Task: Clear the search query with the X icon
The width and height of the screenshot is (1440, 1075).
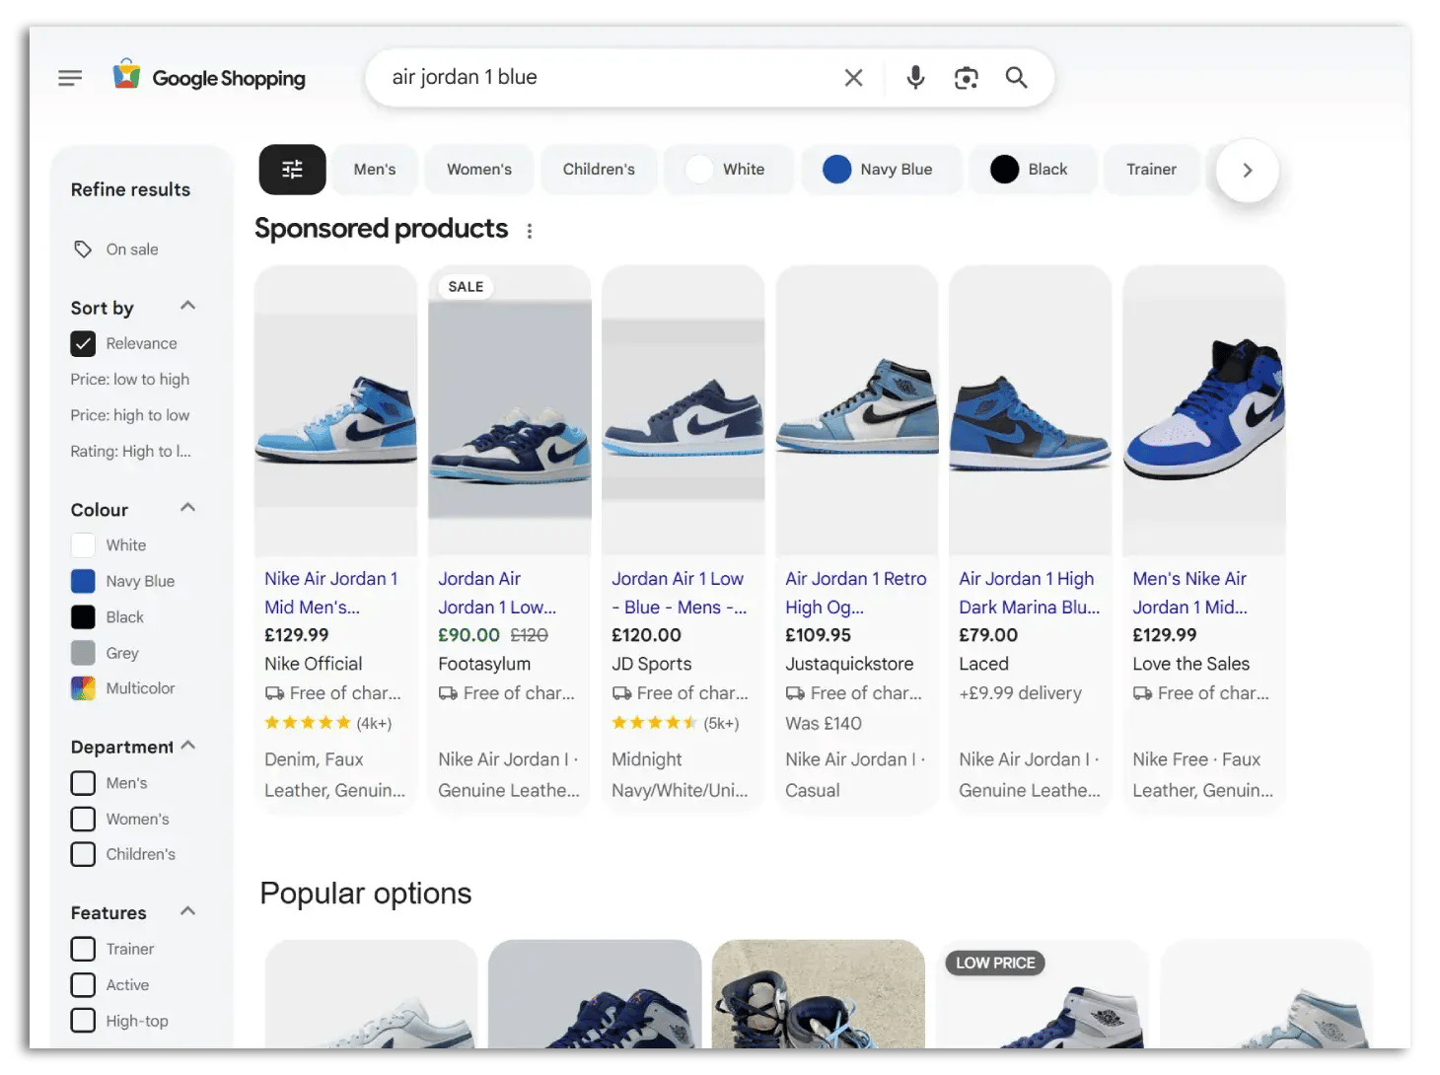Action: (852, 77)
